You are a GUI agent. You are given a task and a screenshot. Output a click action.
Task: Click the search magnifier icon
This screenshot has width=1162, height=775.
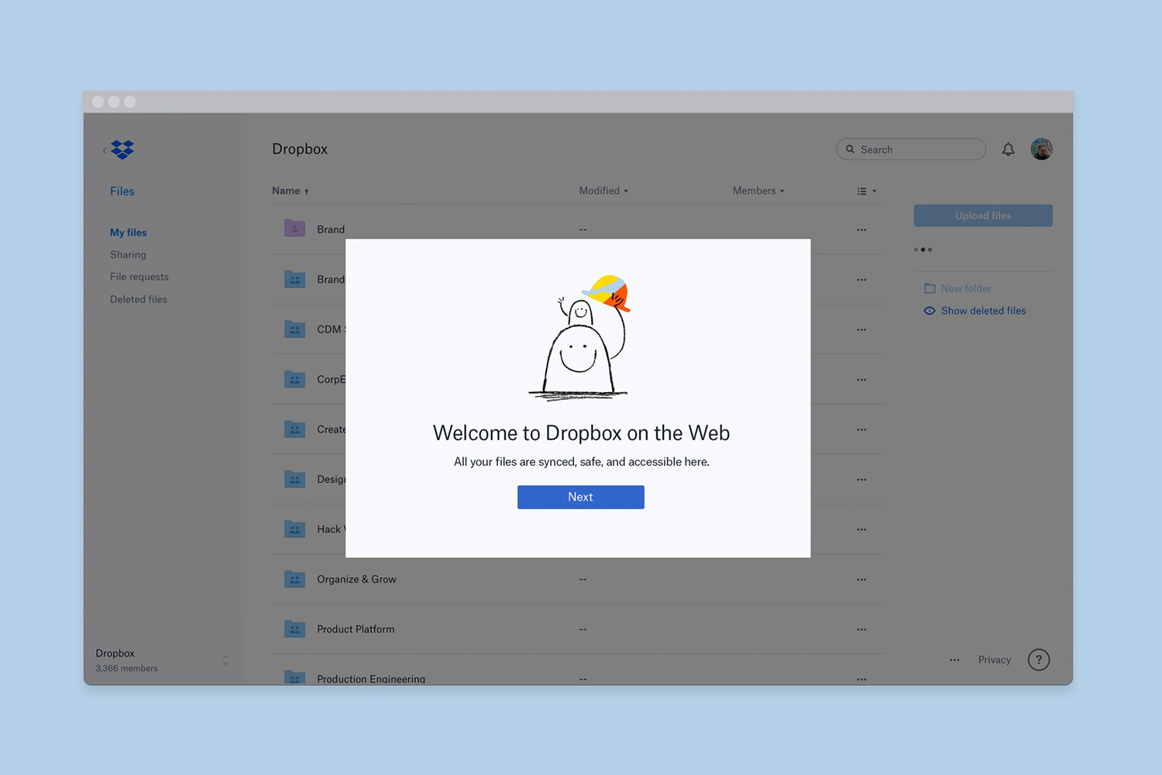(x=850, y=150)
